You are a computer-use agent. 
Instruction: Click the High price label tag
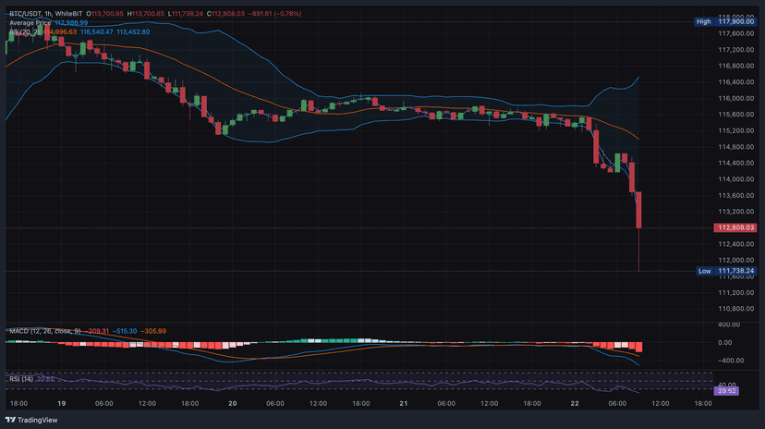point(704,21)
